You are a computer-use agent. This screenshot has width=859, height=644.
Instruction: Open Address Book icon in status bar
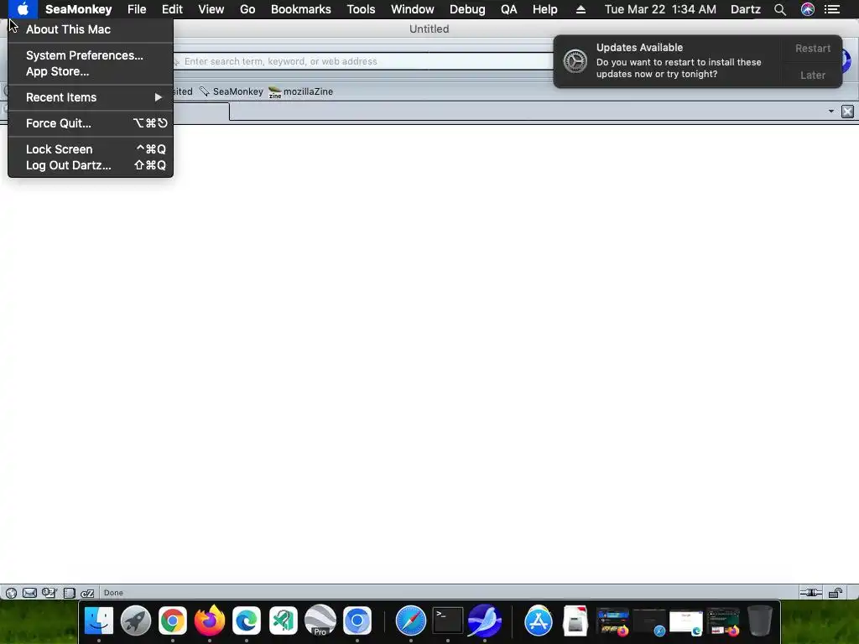[x=69, y=593]
